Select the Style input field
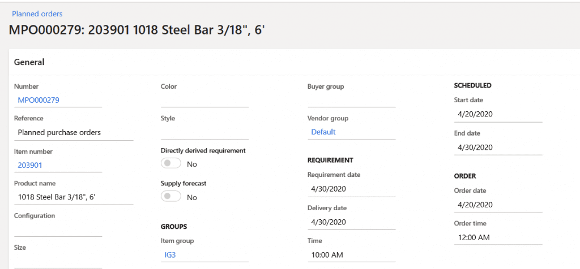This screenshot has height=269, width=580. pyautogui.click(x=204, y=132)
